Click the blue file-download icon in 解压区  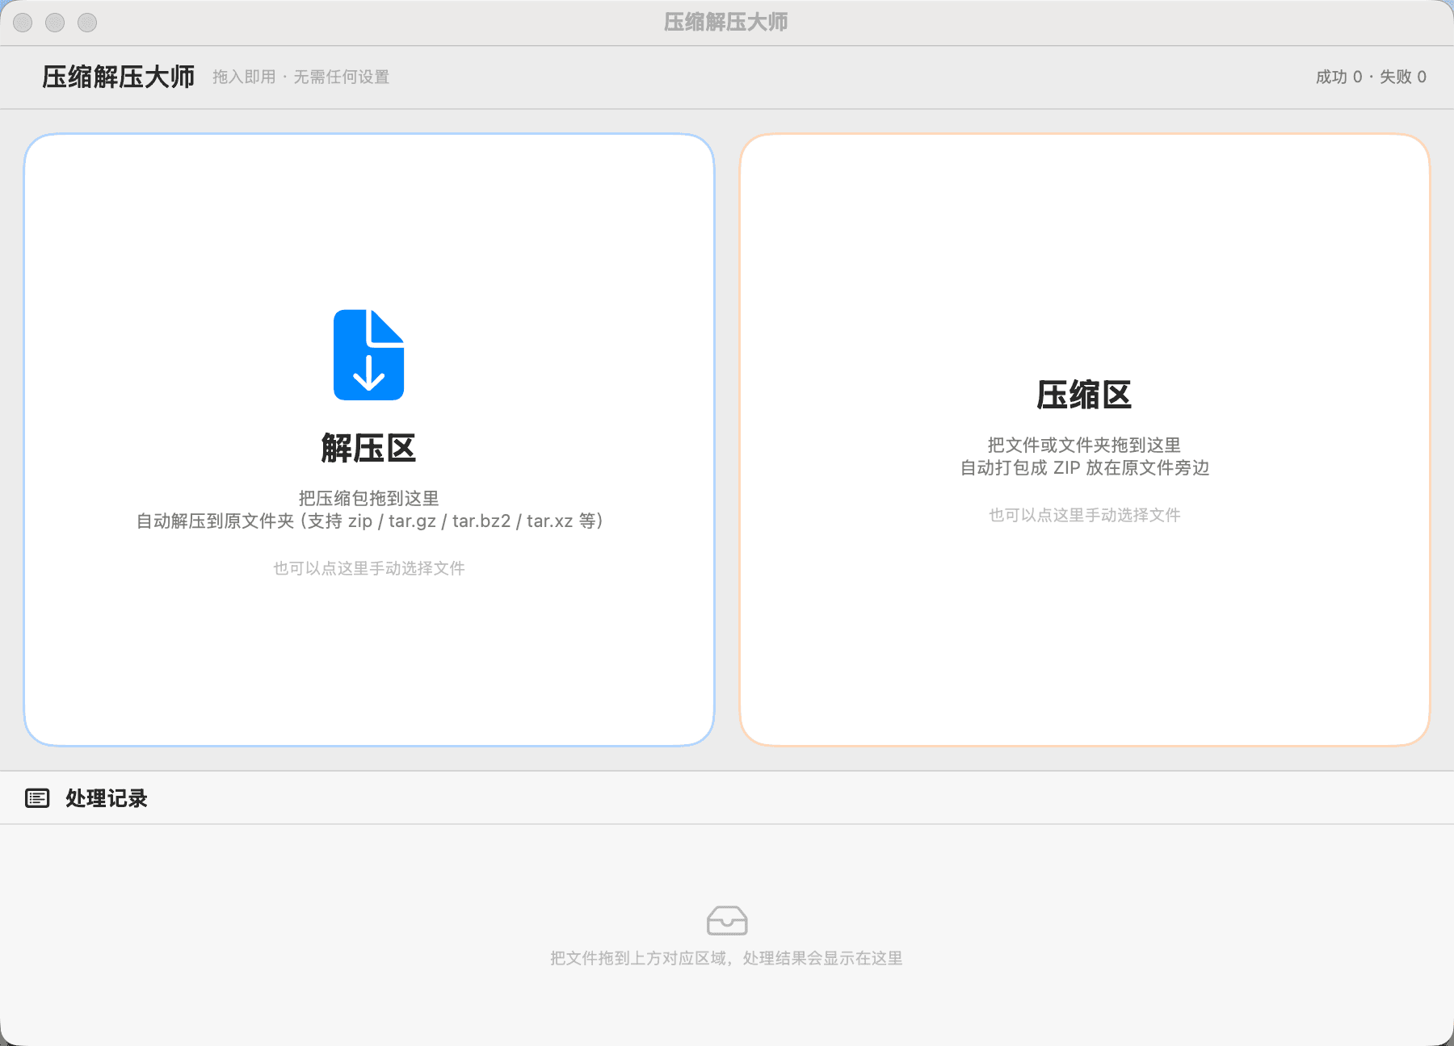point(368,354)
